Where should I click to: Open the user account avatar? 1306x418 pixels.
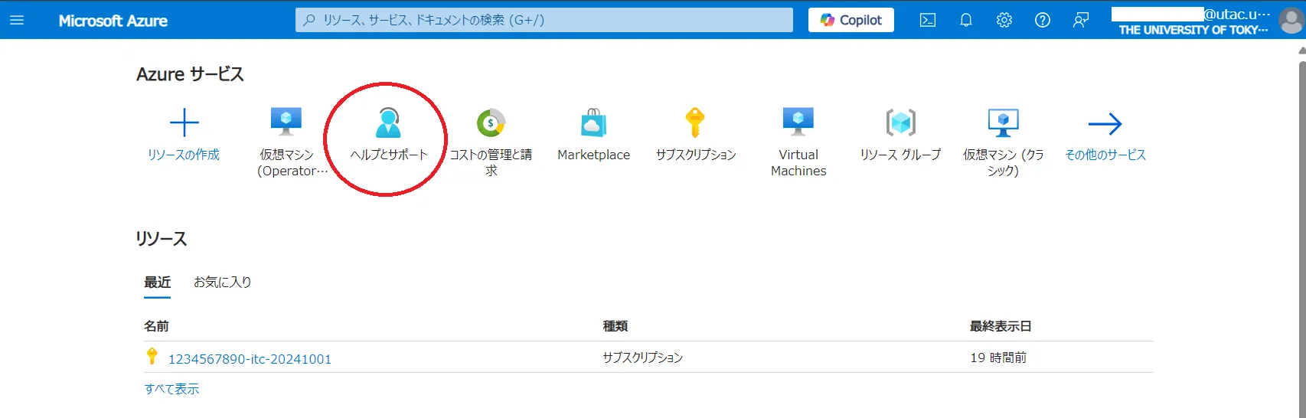(x=1291, y=21)
